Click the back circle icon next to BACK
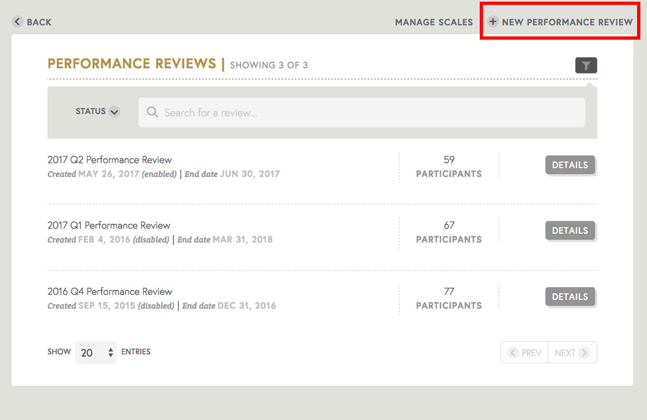This screenshot has height=420, width=647. click(x=18, y=21)
